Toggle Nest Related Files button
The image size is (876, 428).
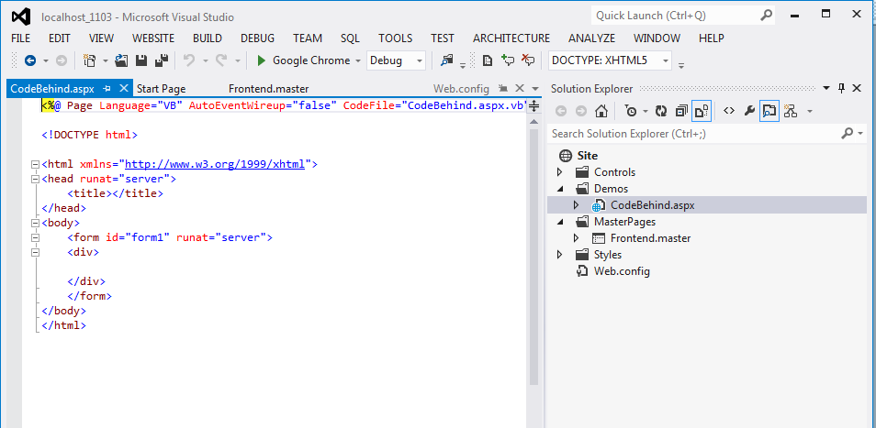[x=702, y=111]
